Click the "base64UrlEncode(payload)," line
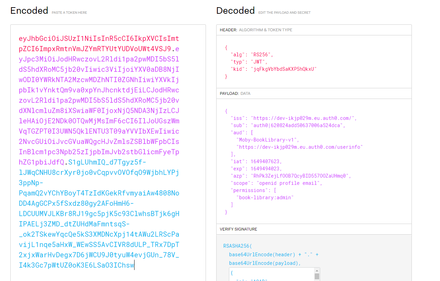440x281 pixels. click(265, 263)
